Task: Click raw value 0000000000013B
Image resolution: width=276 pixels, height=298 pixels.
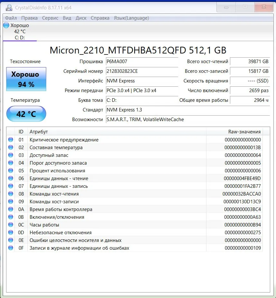Action: click(x=243, y=148)
